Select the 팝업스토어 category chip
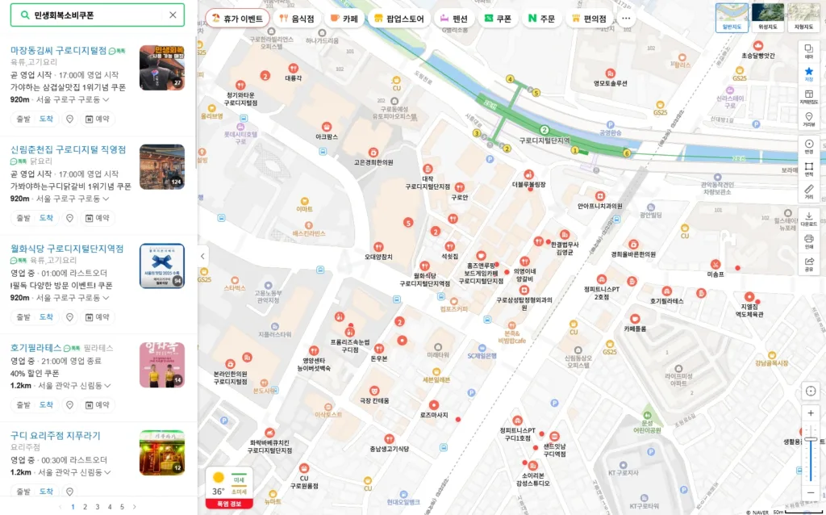 click(x=398, y=19)
